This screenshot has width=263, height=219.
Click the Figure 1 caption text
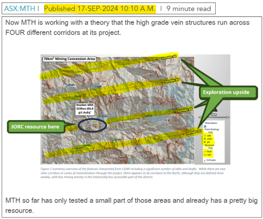point(133,173)
